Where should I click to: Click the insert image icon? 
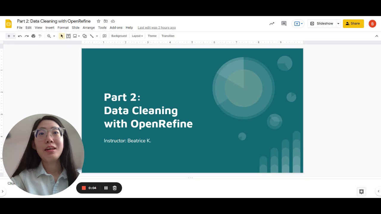(75, 36)
